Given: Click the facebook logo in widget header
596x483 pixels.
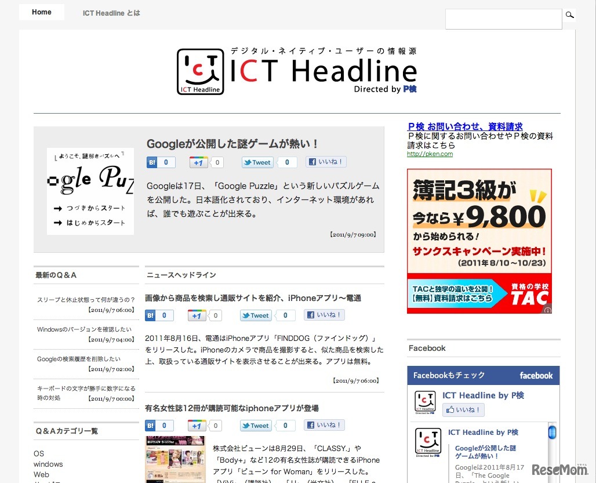Looking at the screenshot, I should (x=536, y=376).
